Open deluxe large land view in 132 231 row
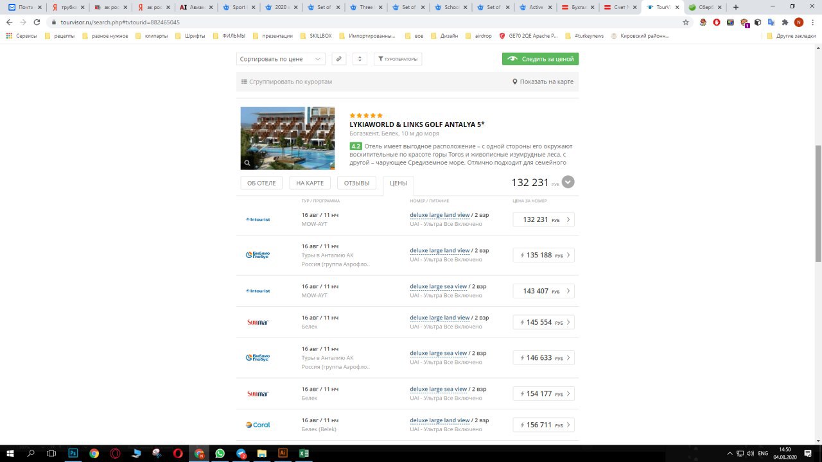The height and width of the screenshot is (462, 822). (x=440, y=215)
